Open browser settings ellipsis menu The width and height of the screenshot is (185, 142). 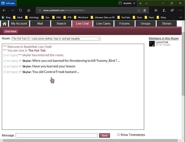(180, 10)
